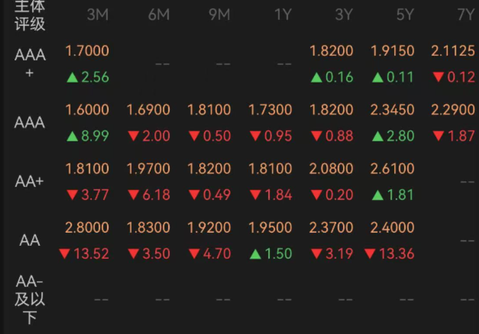This screenshot has width=479, height=334.
Task: Click the red down arrow beside 6.18
Action: 133,195
